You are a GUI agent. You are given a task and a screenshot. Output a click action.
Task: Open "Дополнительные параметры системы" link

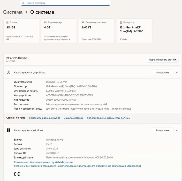(109, 118)
